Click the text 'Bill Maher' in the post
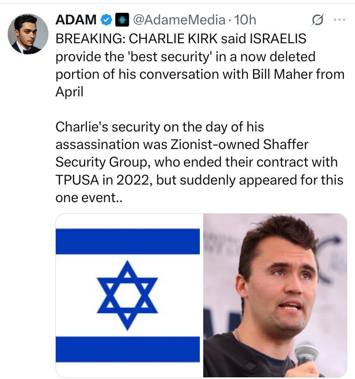 click(x=272, y=74)
